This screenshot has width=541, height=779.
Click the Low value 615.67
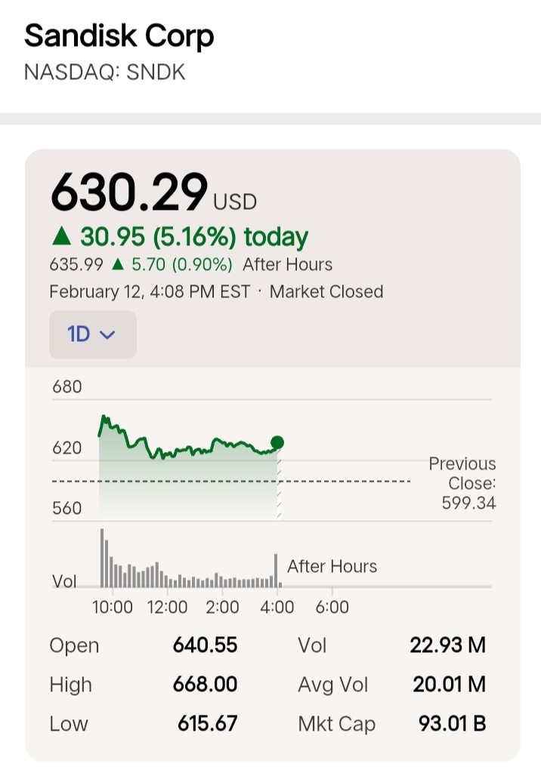(x=207, y=724)
